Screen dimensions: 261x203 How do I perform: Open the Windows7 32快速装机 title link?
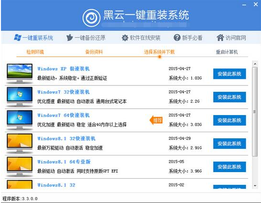pos(63,92)
